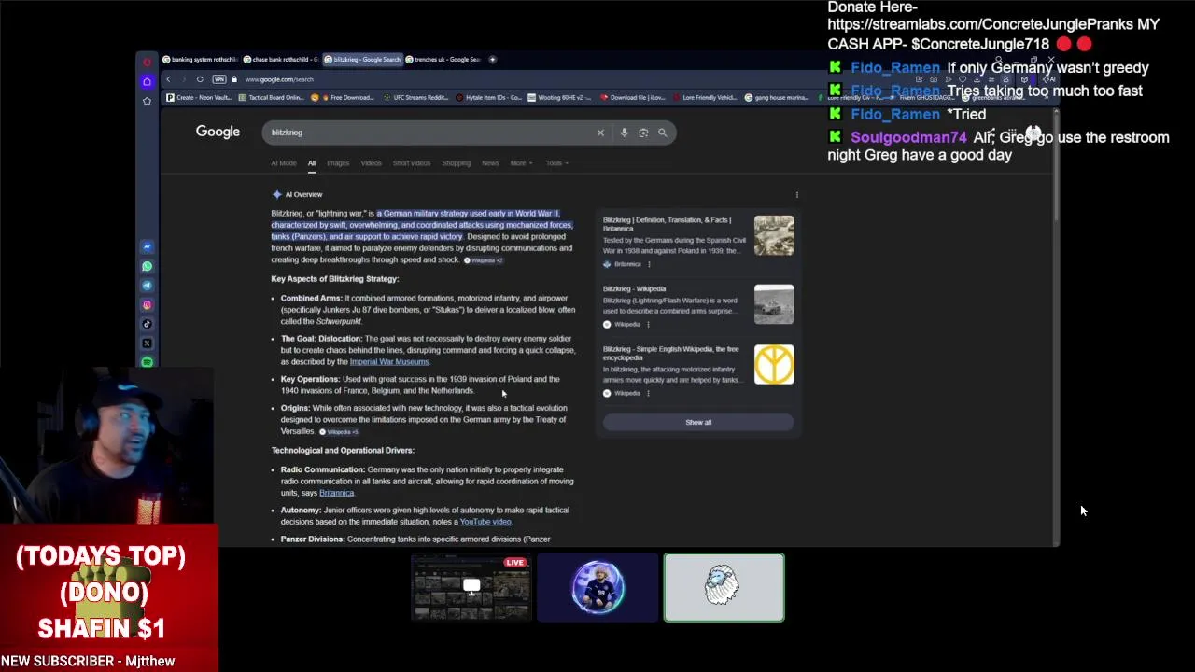Select the Shopping search filter
Viewport: 1195px width, 672px height.
(x=456, y=163)
